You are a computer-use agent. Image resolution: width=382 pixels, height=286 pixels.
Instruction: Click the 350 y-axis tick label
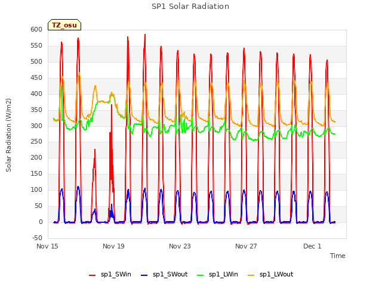[x=36, y=110]
